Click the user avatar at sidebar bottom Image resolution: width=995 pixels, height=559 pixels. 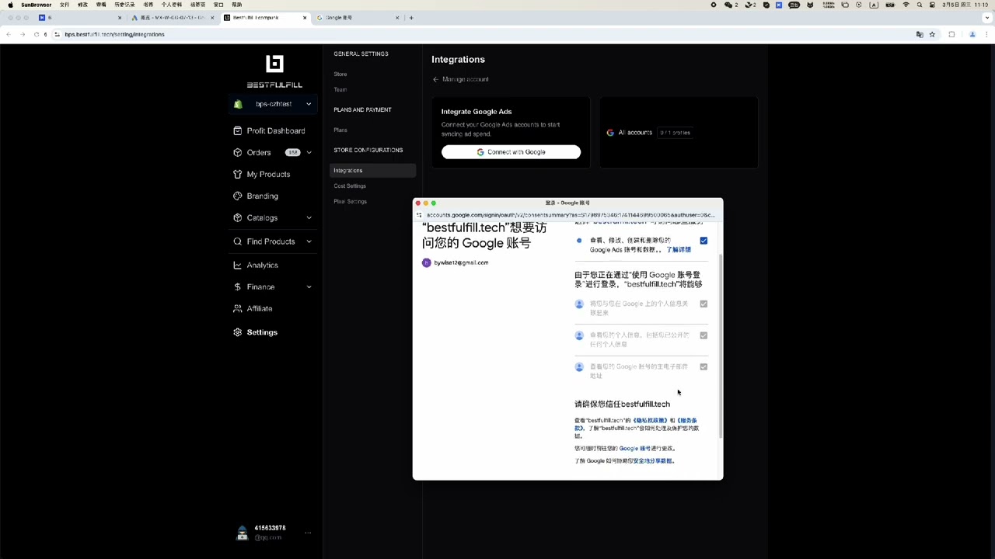(242, 533)
